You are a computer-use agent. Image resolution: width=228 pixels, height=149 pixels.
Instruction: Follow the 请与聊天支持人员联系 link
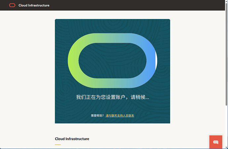(x=120, y=115)
